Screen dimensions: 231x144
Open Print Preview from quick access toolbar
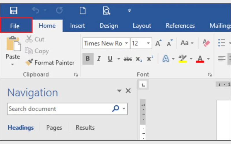click(106, 11)
